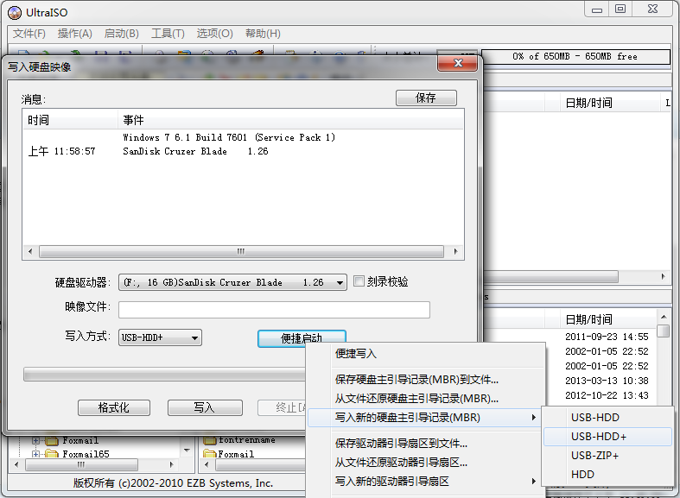Enable the 刻录校验 checkbox
Screen dimensions: 680x498
coord(359,281)
